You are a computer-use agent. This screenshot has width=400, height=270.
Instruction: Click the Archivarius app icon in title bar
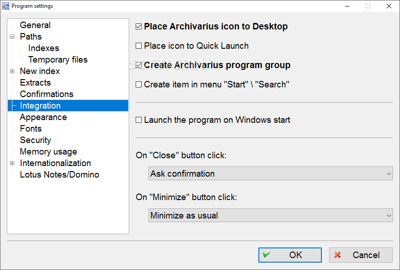coord(6,6)
